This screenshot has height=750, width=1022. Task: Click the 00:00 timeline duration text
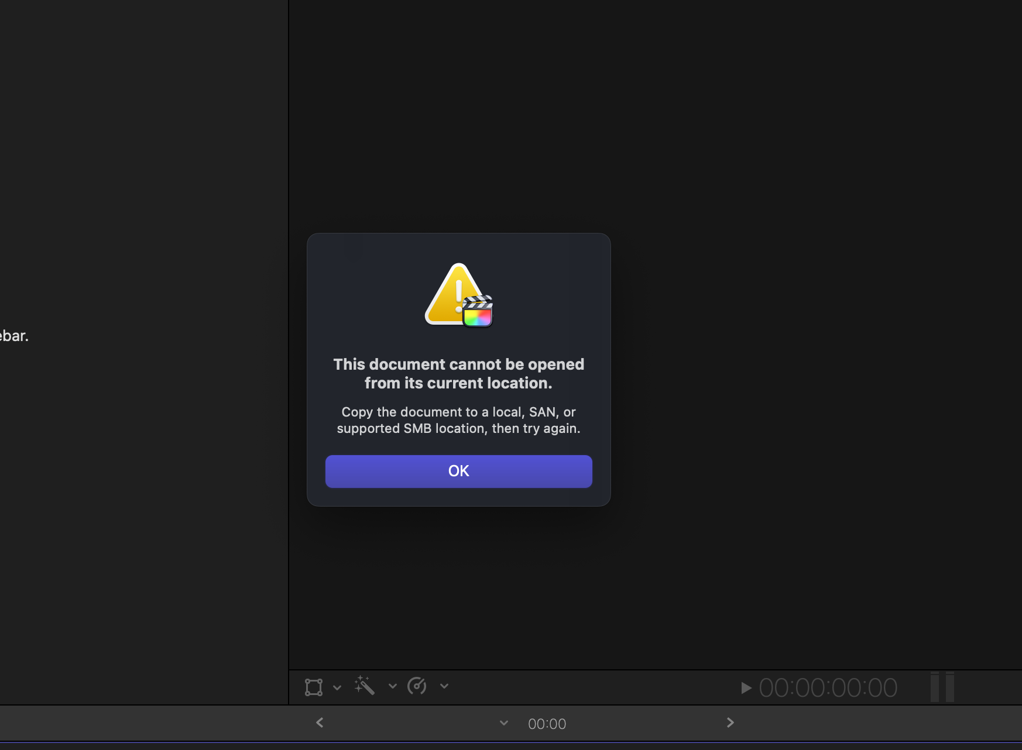(547, 724)
